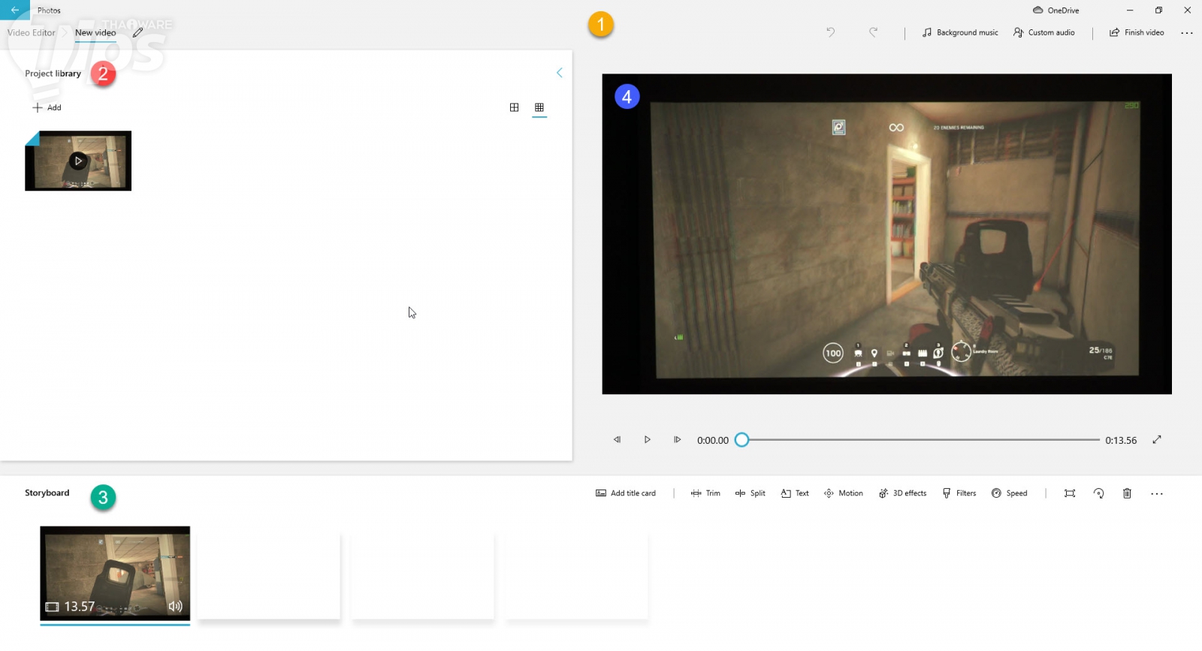Step back one frame in preview
Viewport: 1202px width, 651px height.
point(617,440)
